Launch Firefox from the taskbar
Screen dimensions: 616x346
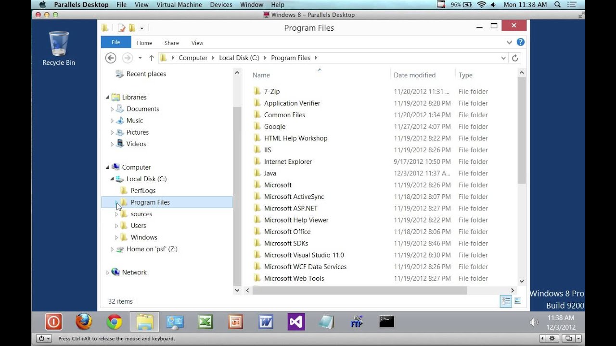coord(84,321)
